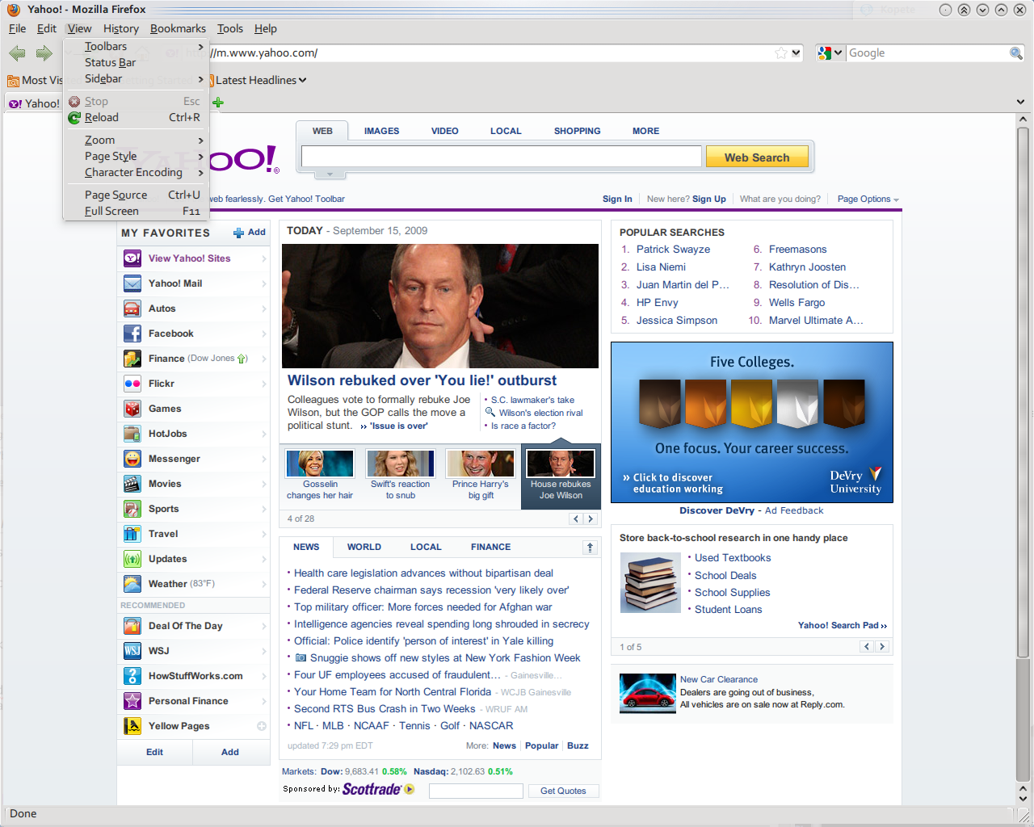Image resolution: width=1034 pixels, height=827 pixels.
Task: Click the Back navigation arrow
Action: click(x=17, y=53)
